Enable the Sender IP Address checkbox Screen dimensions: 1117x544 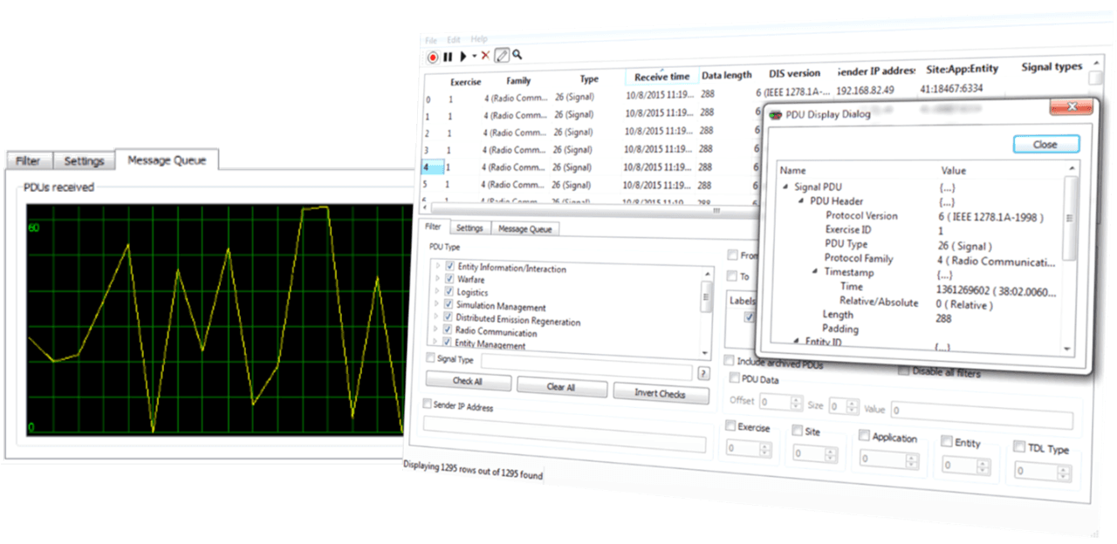(427, 405)
